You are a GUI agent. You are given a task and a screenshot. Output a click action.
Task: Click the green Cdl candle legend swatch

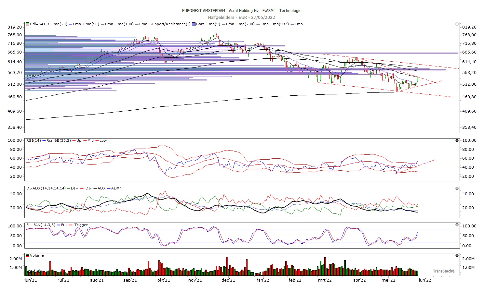28,24
